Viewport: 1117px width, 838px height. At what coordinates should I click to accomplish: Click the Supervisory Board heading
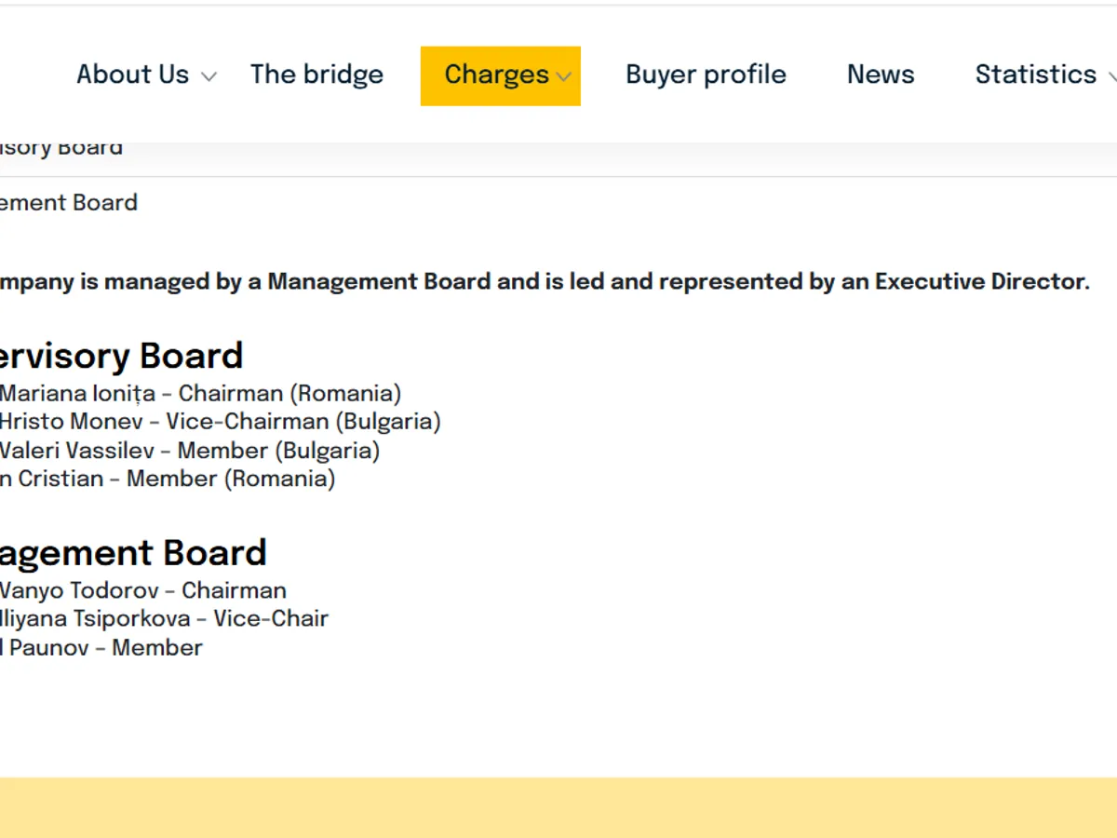[121, 356]
